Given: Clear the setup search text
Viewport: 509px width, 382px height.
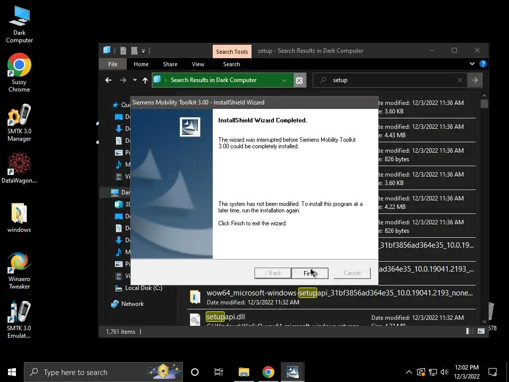Looking at the screenshot, I should coord(460,80).
